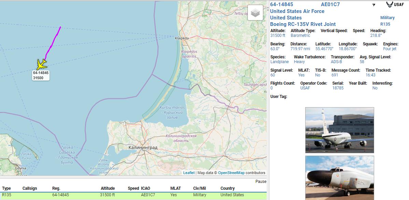The width and height of the screenshot is (409, 200).
Task: Click the Longitude value 18.86700°
Action: 348,49
